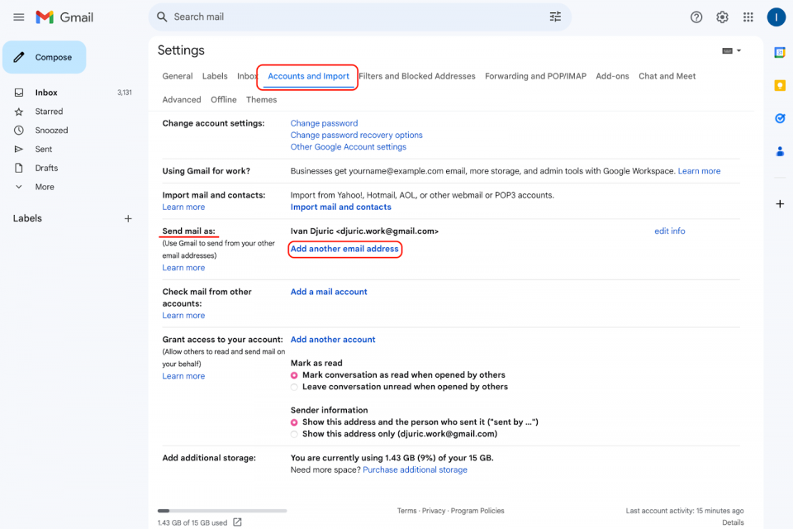This screenshot has width=793, height=529.
Task: Open Gmail Help support
Action: pyautogui.click(x=696, y=17)
